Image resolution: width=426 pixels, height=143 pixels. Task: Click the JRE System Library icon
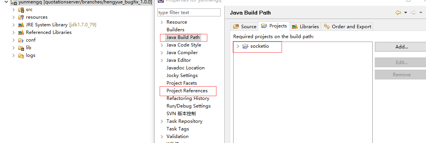coord(21,25)
